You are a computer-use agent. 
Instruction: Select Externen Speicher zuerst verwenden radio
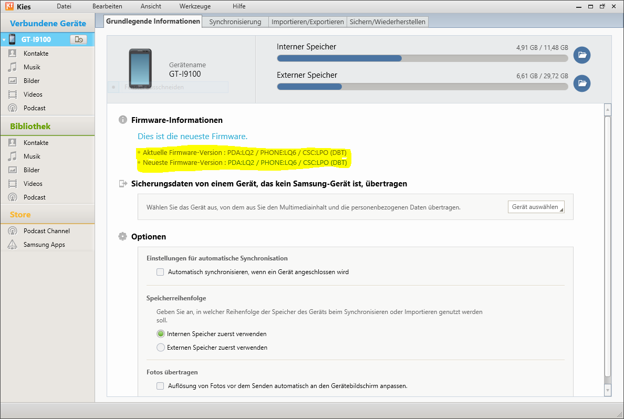(x=160, y=348)
